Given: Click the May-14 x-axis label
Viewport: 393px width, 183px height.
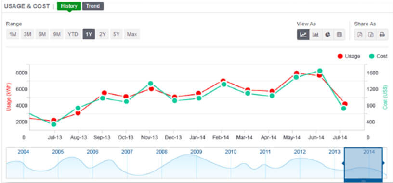Looking at the screenshot, I should tap(292, 137).
